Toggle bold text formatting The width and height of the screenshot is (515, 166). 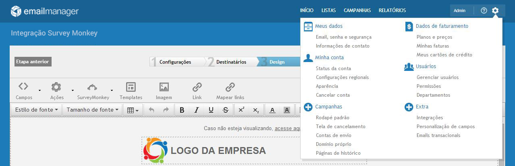(182, 110)
